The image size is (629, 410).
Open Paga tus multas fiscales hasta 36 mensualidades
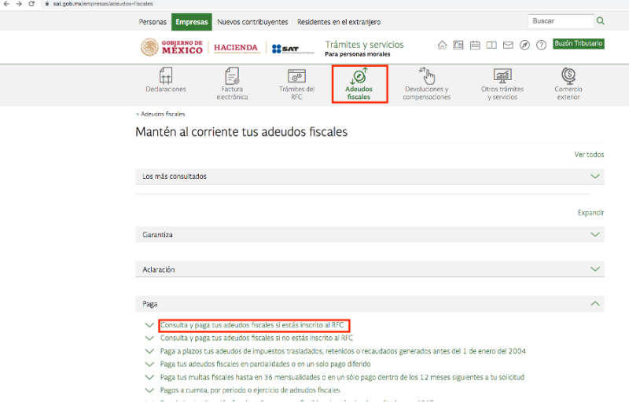pyautogui.click(x=342, y=377)
